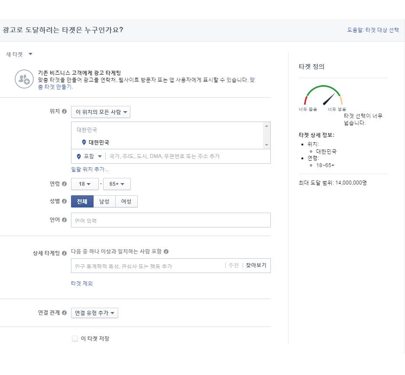Click the custom audience people icon
The width and height of the screenshot is (405, 375).
coord(24,79)
